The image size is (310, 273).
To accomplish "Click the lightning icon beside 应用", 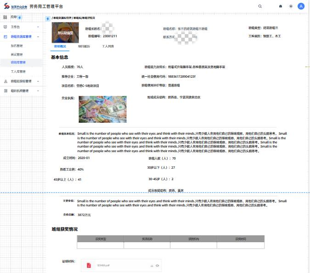I will (x=20, y=17).
